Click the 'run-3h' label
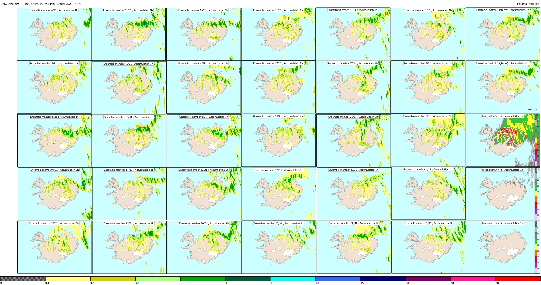This screenshot has width=541, height=285. coord(532,109)
